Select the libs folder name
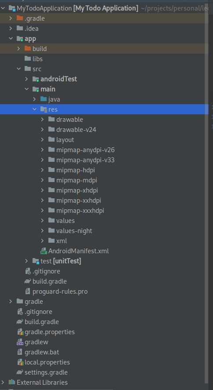213x390 pixels. tap(37, 59)
